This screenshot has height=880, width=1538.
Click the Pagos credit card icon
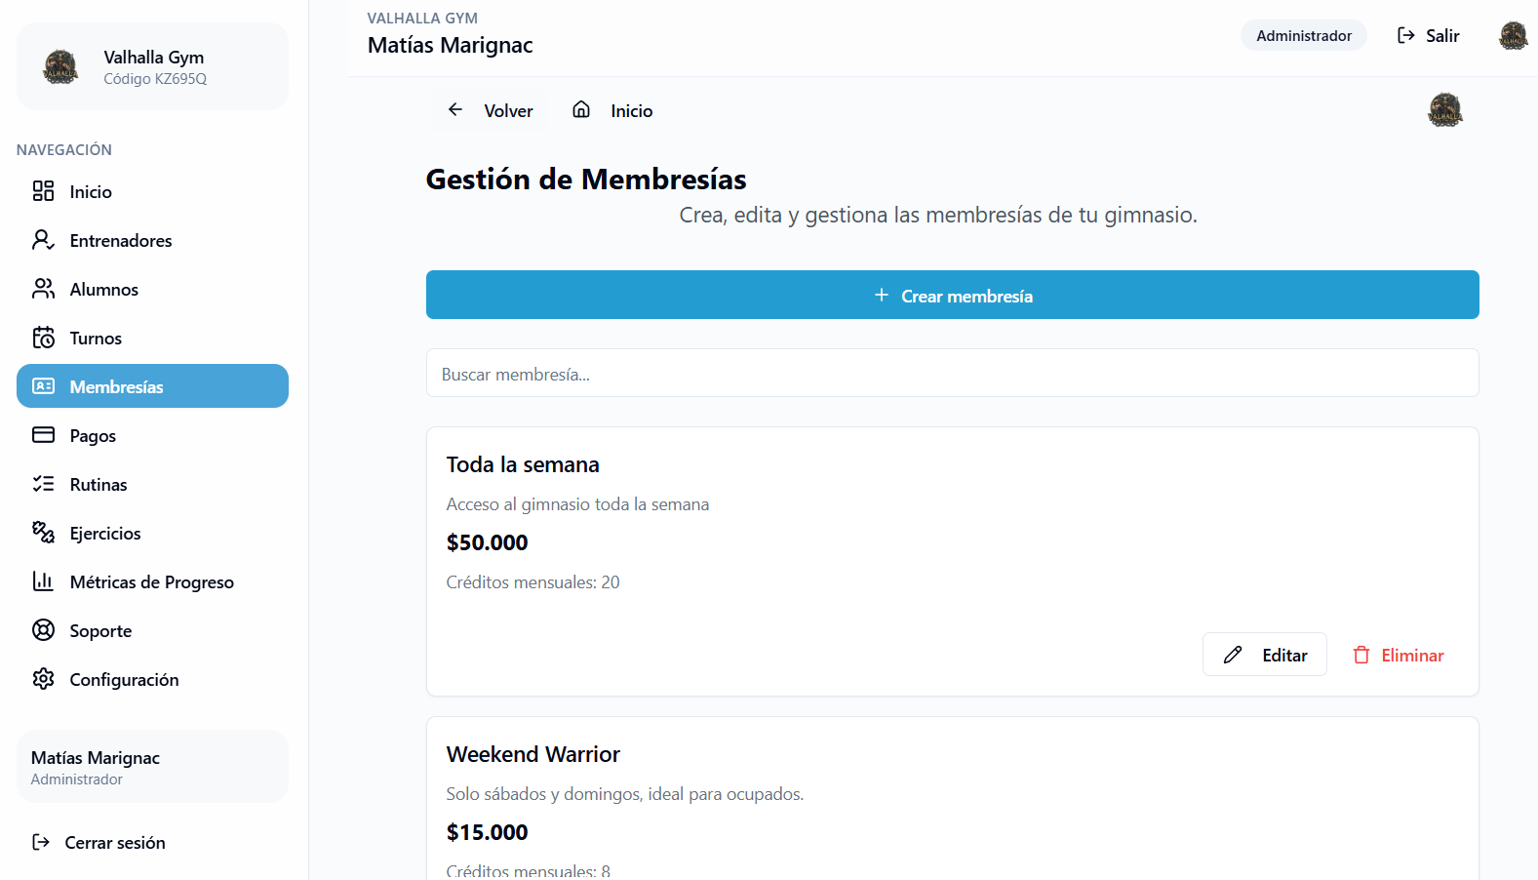pyautogui.click(x=44, y=435)
